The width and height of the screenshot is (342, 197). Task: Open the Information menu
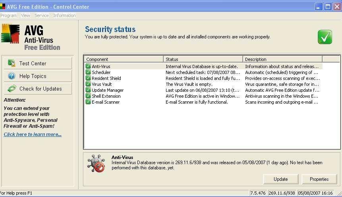point(64,15)
